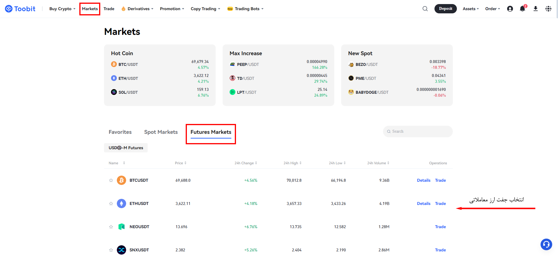Open the Trade menu item
558x263 pixels.
(x=109, y=9)
